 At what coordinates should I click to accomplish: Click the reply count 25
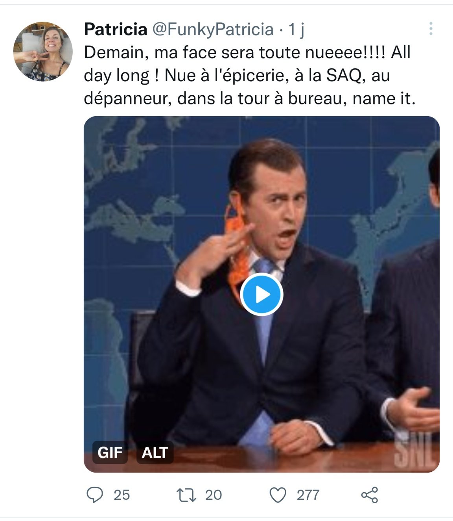[122, 495]
